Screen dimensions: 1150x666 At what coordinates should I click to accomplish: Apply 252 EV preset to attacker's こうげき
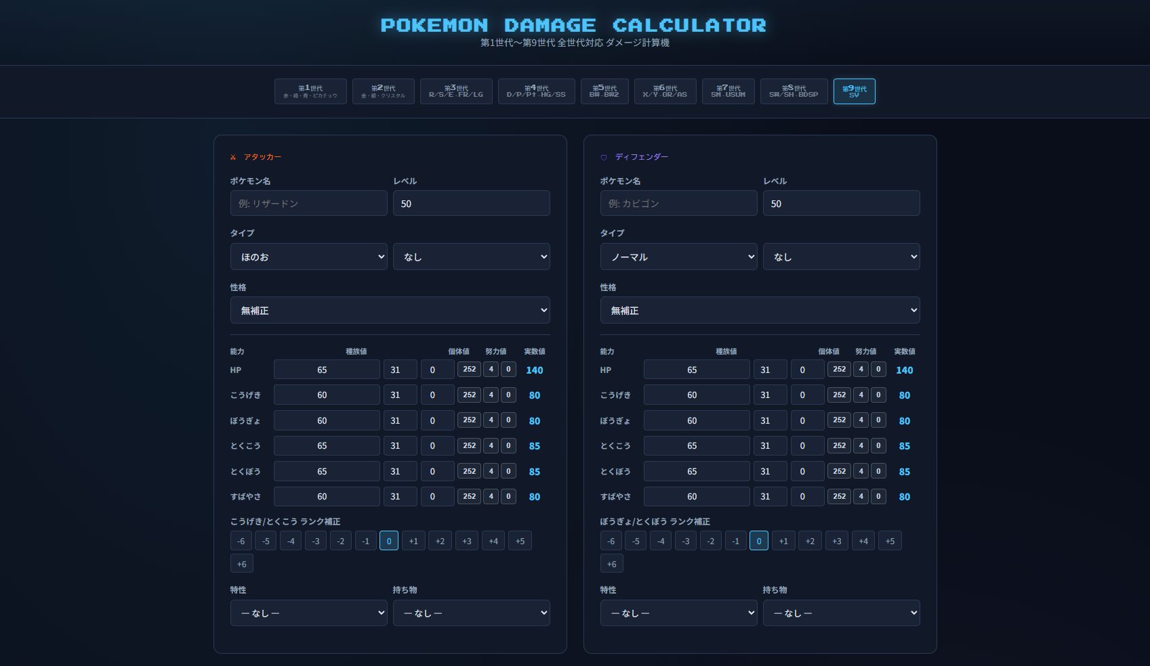(x=469, y=395)
